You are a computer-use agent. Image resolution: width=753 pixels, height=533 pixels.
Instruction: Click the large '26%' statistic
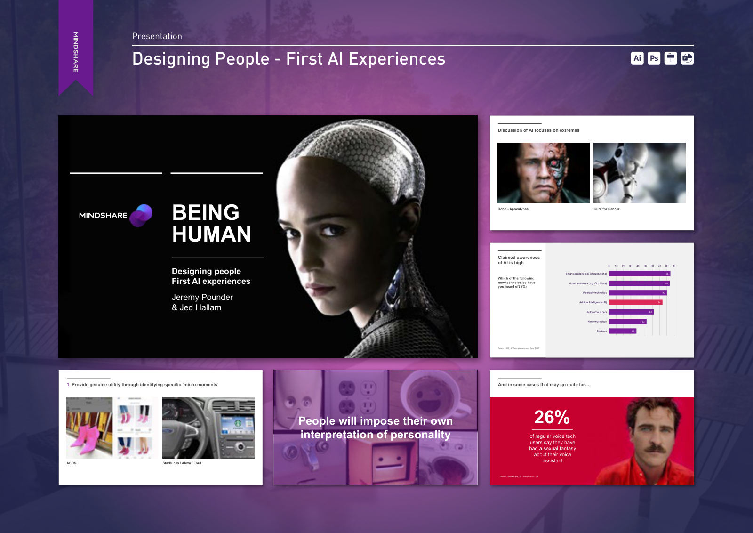click(552, 417)
